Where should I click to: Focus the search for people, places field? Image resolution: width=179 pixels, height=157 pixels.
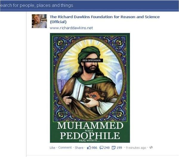pyautogui.click(x=37, y=5)
